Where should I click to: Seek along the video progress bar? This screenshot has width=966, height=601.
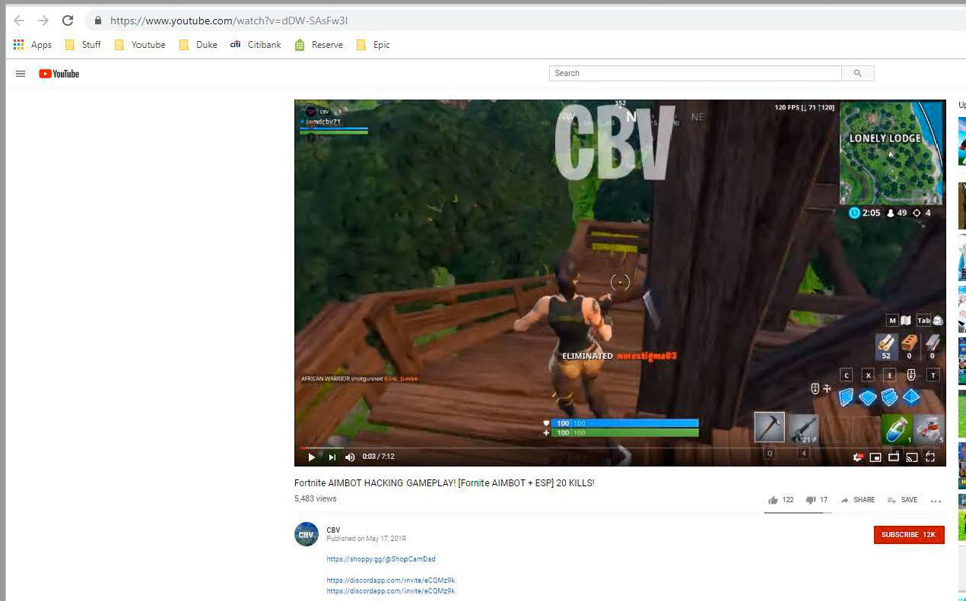(x=620, y=448)
